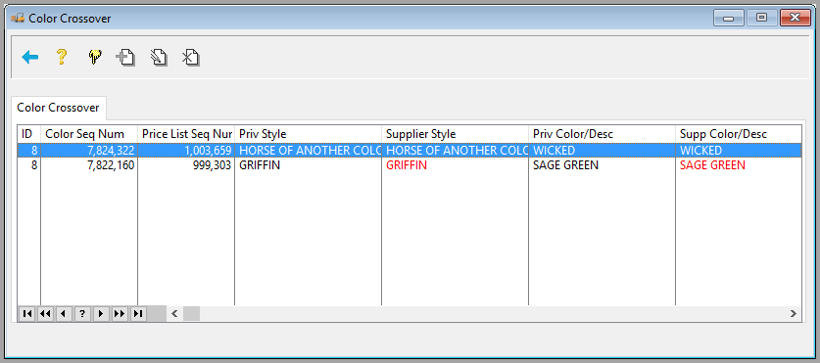Close the Color Crossover window

point(795,18)
